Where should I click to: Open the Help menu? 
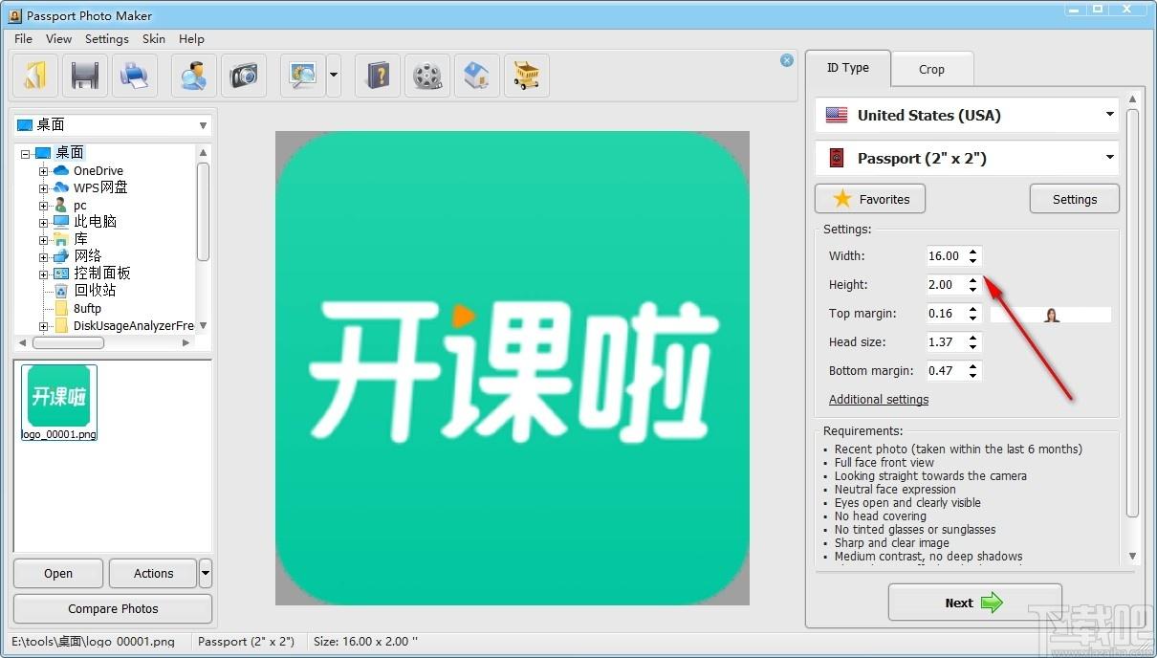[191, 39]
